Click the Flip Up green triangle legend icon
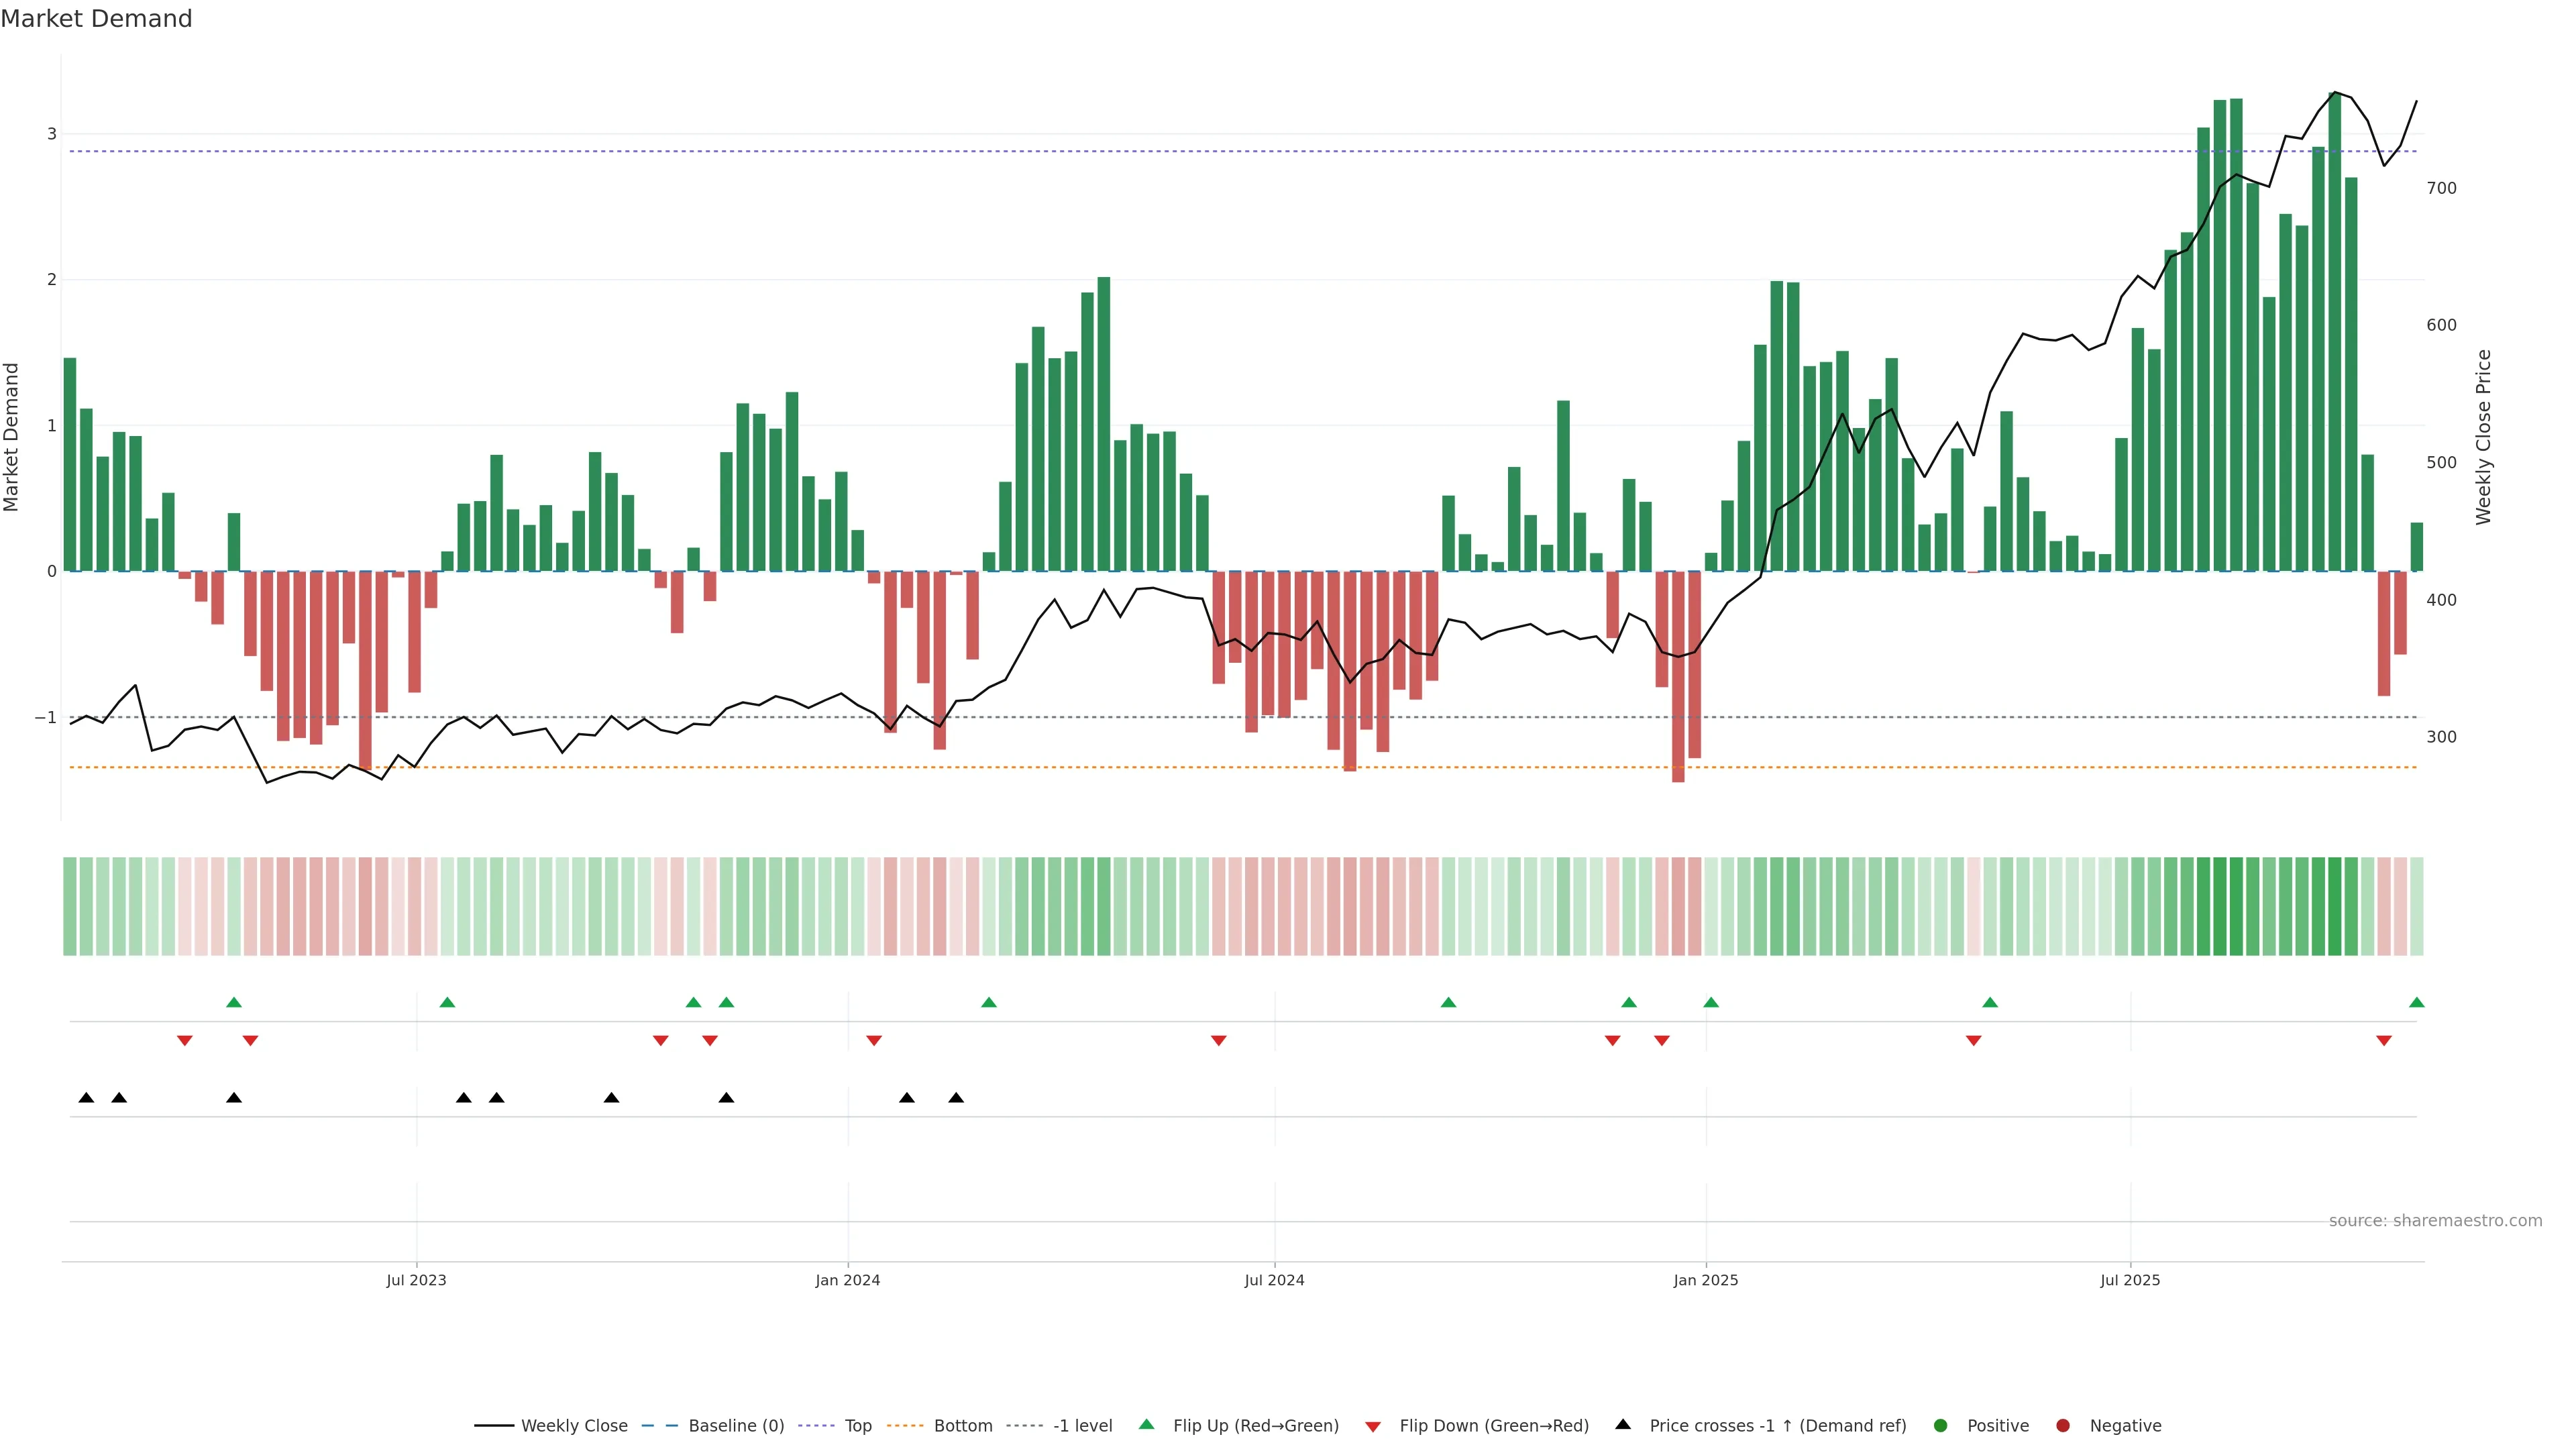Viewport: 2576px width, 1449px height. pyautogui.click(x=1146, y=1424)
